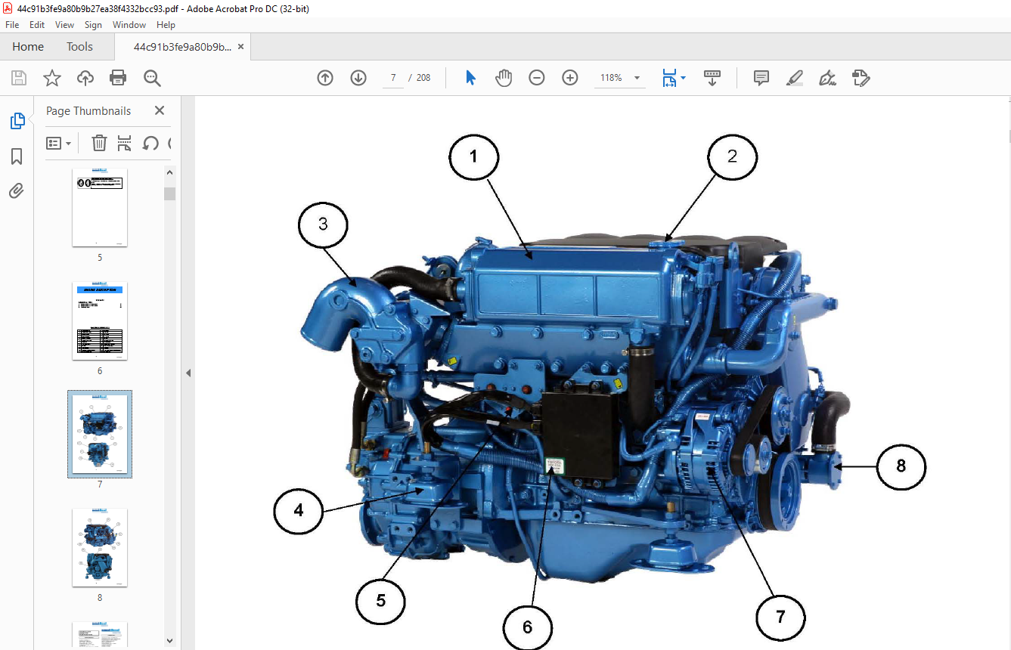Expand the fit page options dropdown arrow
The height and width of the screenshot is (650, 1011).
pos(684,78)
